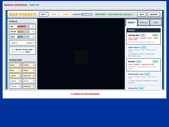Click the Woodcutter Axe TOOL tag
The width and height of the screenshot is (169, 127).
pos(147,74)
